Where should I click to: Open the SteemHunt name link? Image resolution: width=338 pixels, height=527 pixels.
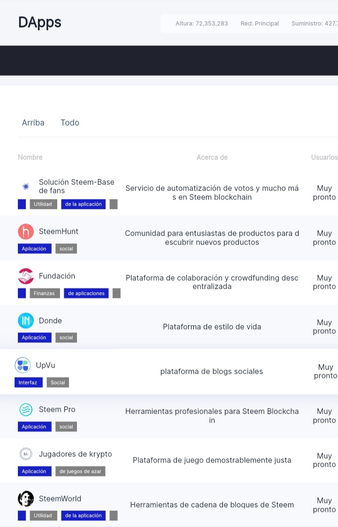pyautogui.click(x=59, y=232)
